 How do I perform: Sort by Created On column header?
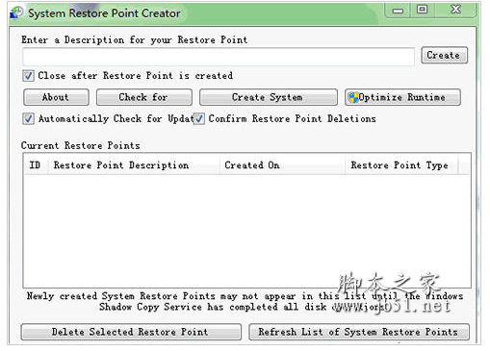(x=282, y=165)
